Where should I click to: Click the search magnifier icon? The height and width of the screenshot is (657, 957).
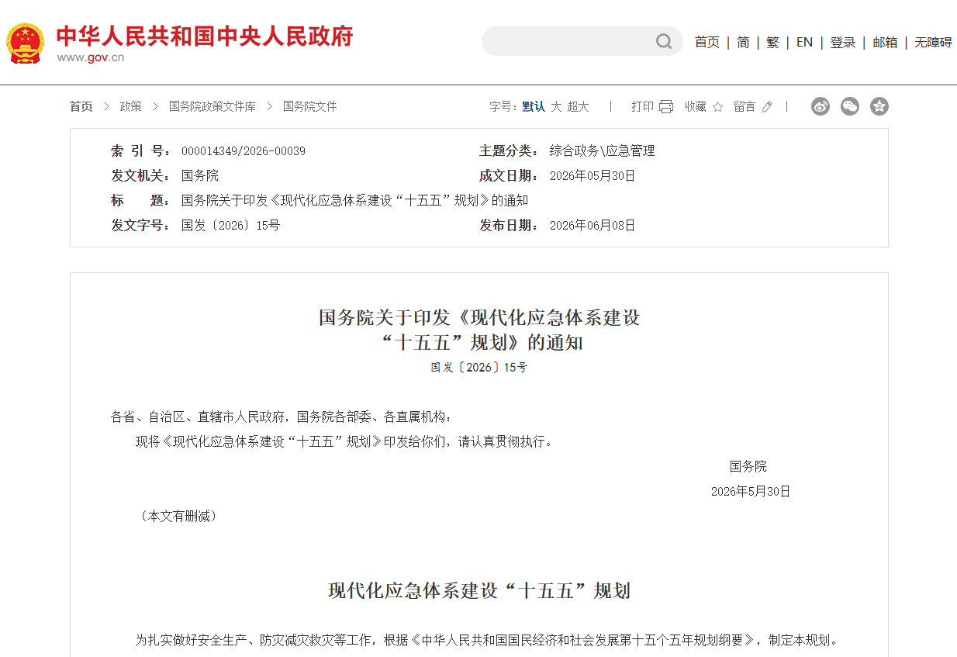click(664, 41)
